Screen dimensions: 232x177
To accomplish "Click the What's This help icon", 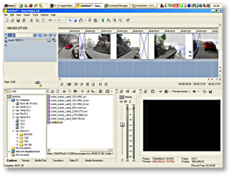I will coord(128,20).
